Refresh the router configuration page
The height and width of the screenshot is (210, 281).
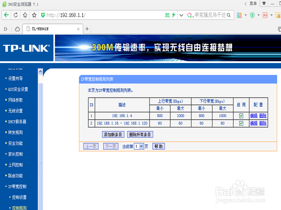(x=15, y=15)
